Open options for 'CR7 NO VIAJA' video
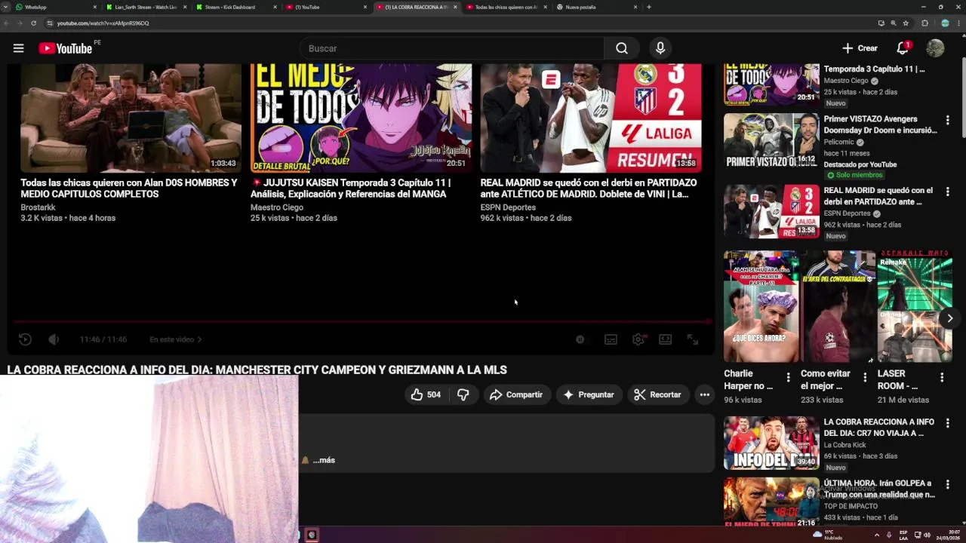Image resolution: width=966 pixels, height=543 pixels. (947, 424)
